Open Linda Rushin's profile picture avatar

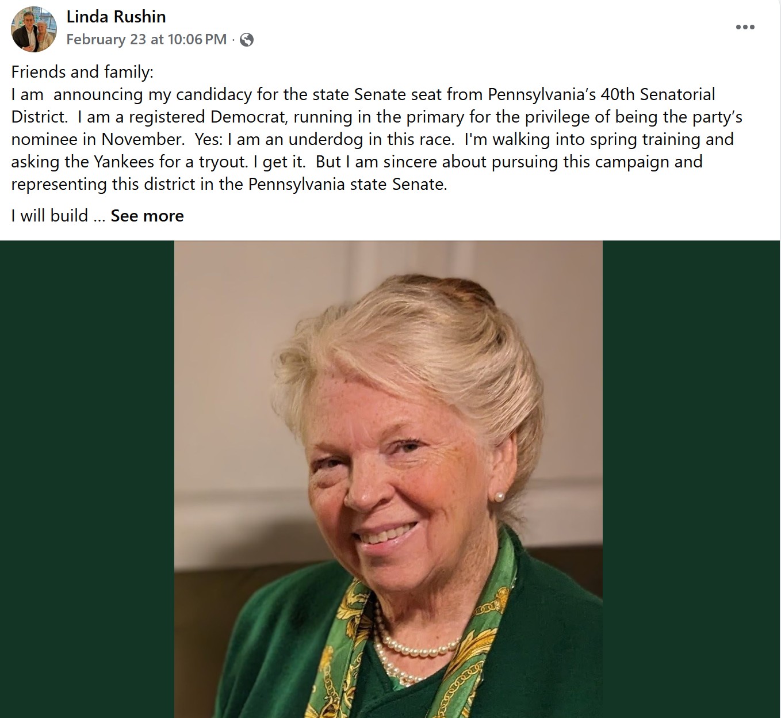(34, 29)
